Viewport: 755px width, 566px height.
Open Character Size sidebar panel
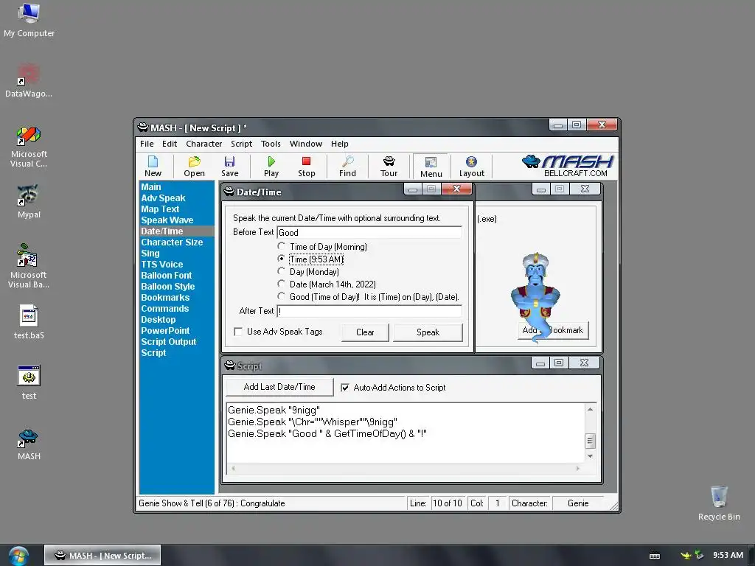[172, 242]
